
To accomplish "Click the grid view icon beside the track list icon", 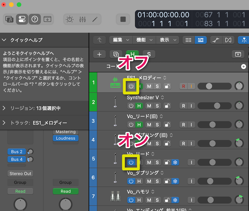I will [x=188, y=40].
